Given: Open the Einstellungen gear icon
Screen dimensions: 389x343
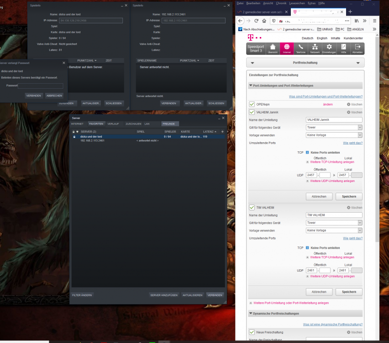Looking at the screenshot, I should click(329, 48).
